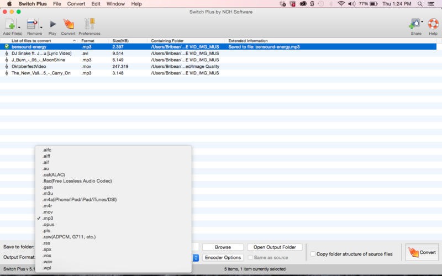The width and height of the screenshot is (442, 276).
Task: Open the File menu
Action: 57,4
